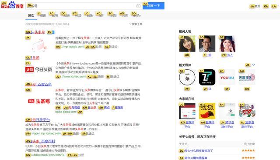The width and height of the screenshot is (280, 160).
Task: Click the red dashboard screenshot thumbnail in 大家都在找
Action: point(187,111)
